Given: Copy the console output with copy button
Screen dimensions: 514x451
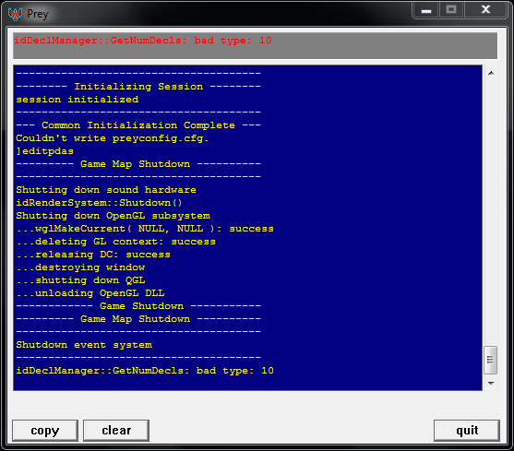Looking at the screenshot, I should 45,431.
